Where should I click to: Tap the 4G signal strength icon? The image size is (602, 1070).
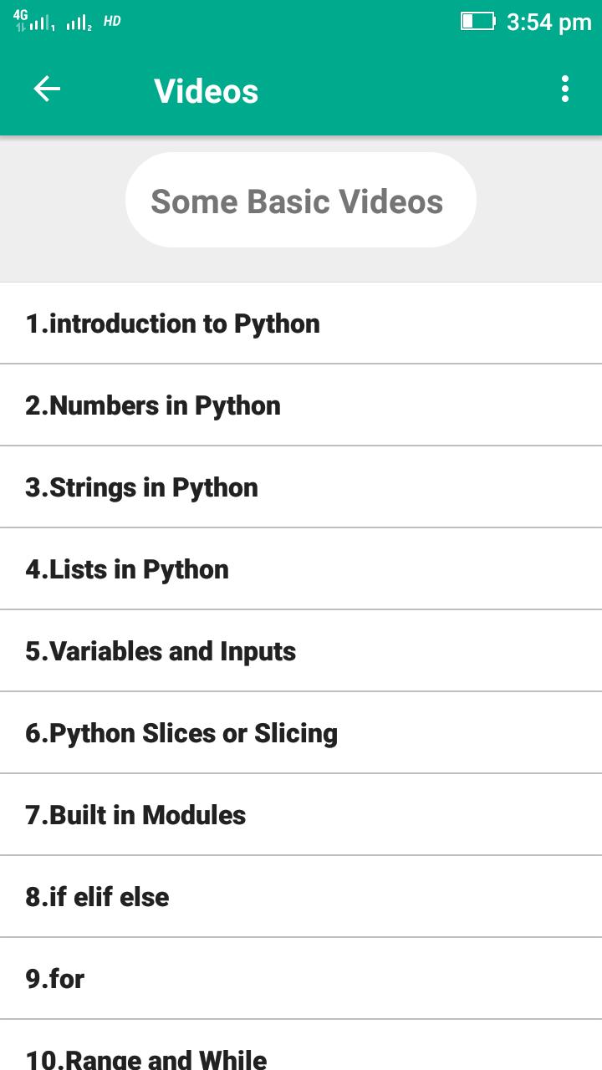pos(33,21)
